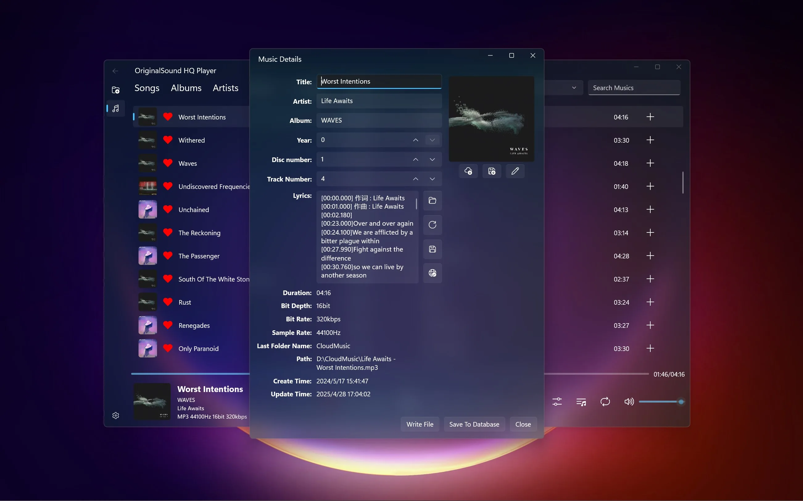Toggle favorite heart on Rust
The width and height of the screenshot is (803, 501).
coord(168,302)
